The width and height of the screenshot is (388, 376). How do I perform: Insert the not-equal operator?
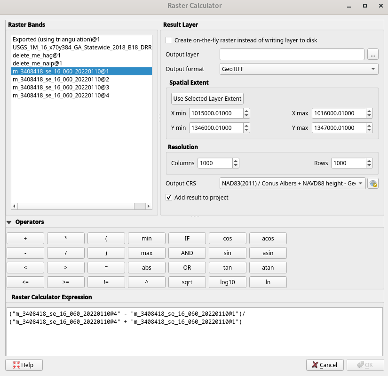pyautogui.click(x=106, y=282)
